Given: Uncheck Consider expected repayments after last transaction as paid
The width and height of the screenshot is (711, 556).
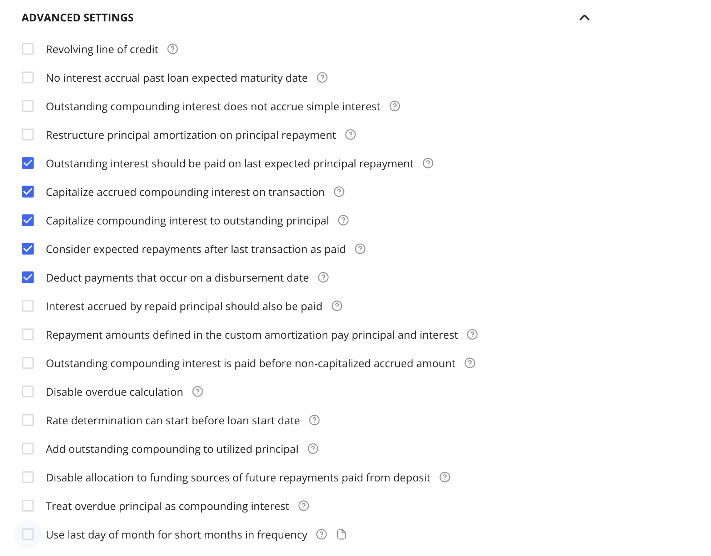Looking at the screenshot, I should 28,249.
